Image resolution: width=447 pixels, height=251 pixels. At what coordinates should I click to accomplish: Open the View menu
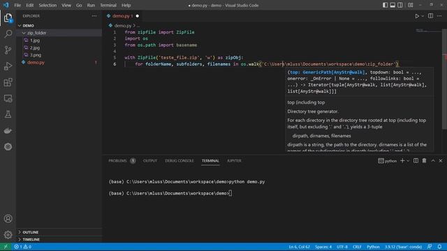coord(66,5)
